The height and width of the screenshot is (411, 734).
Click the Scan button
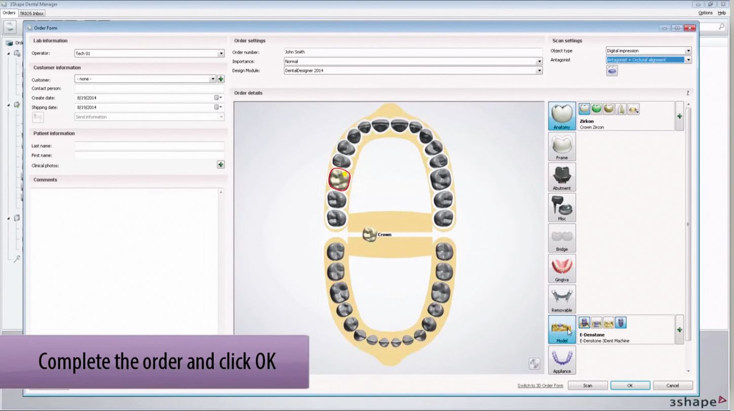tap(588, 386)
